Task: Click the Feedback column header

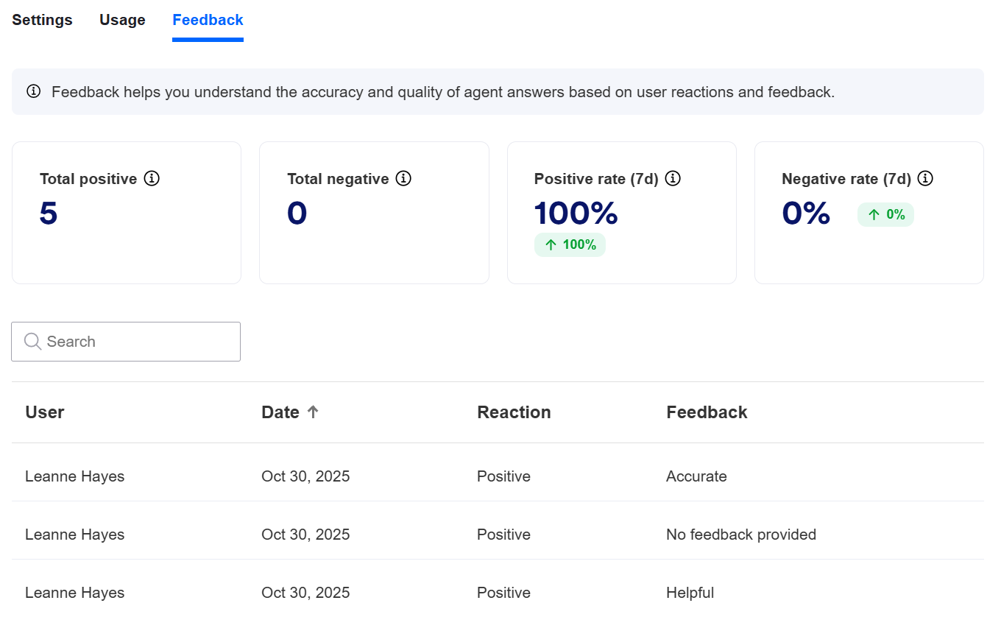Action: pos(707,412)
